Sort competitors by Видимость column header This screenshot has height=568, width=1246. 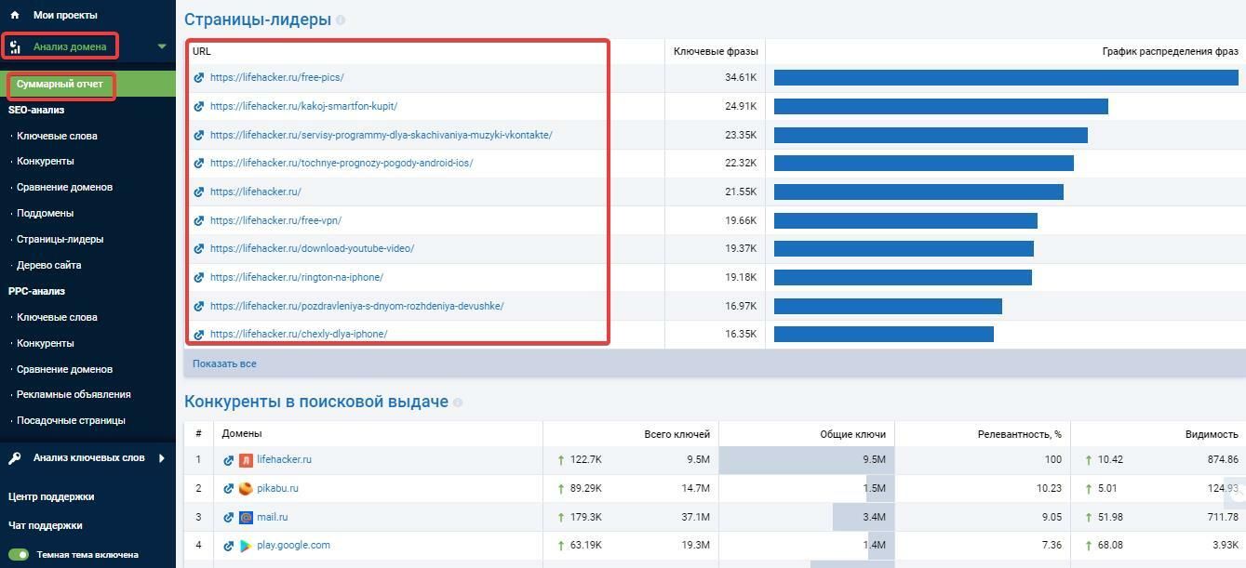[1212, 434]
